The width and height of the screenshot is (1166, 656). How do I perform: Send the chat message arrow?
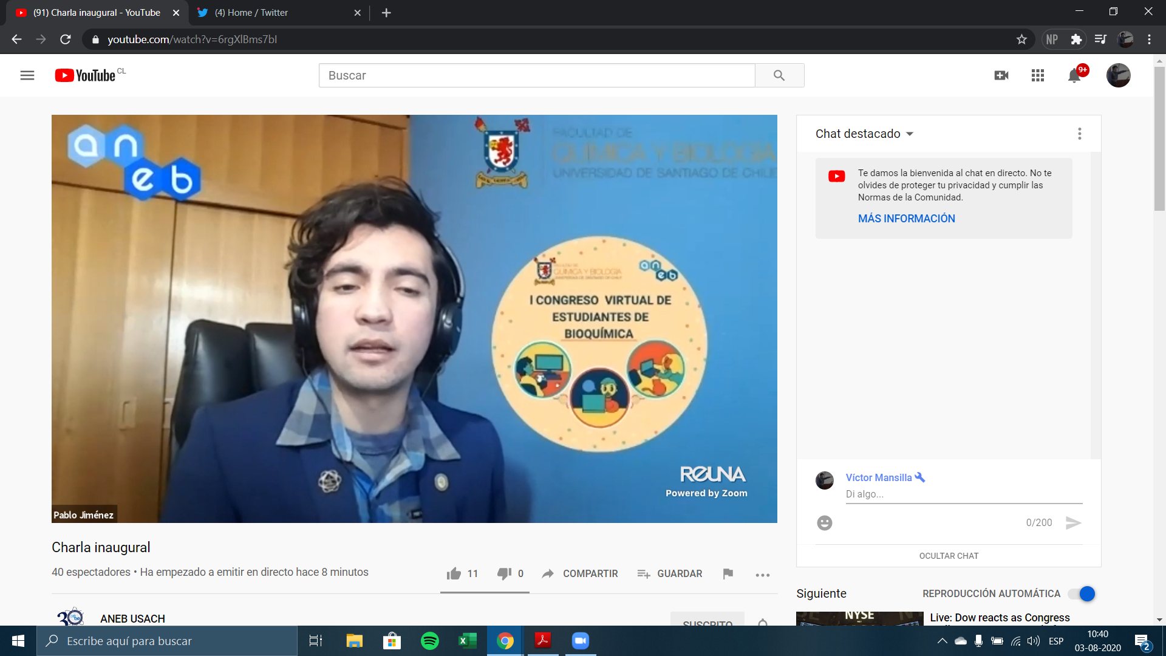click(x=1073, y=523)
